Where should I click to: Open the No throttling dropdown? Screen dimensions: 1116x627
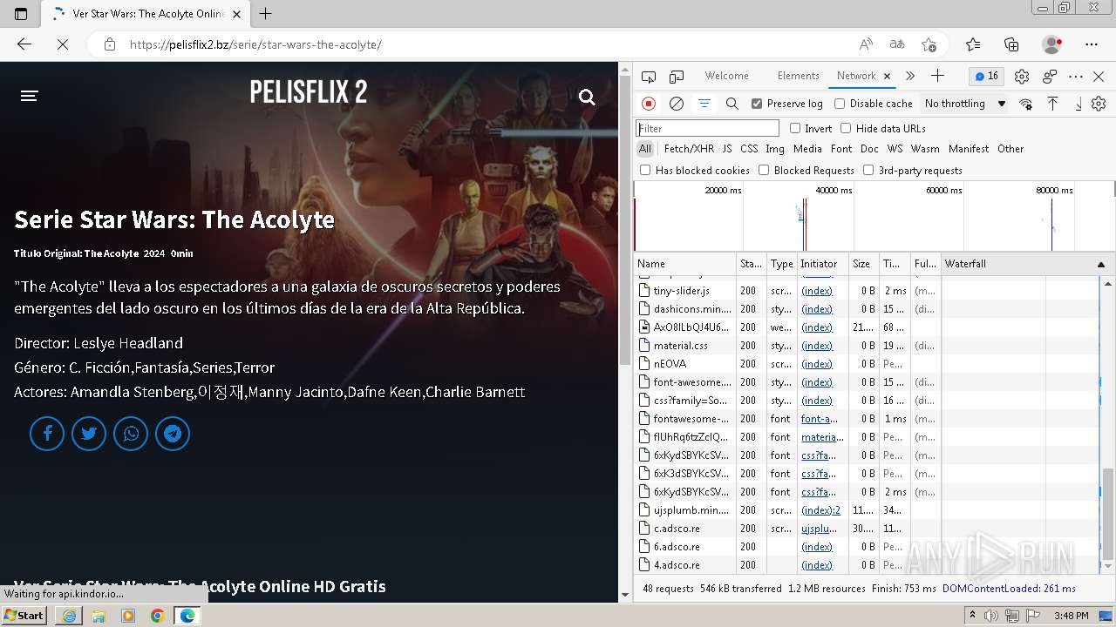(965, 104)
